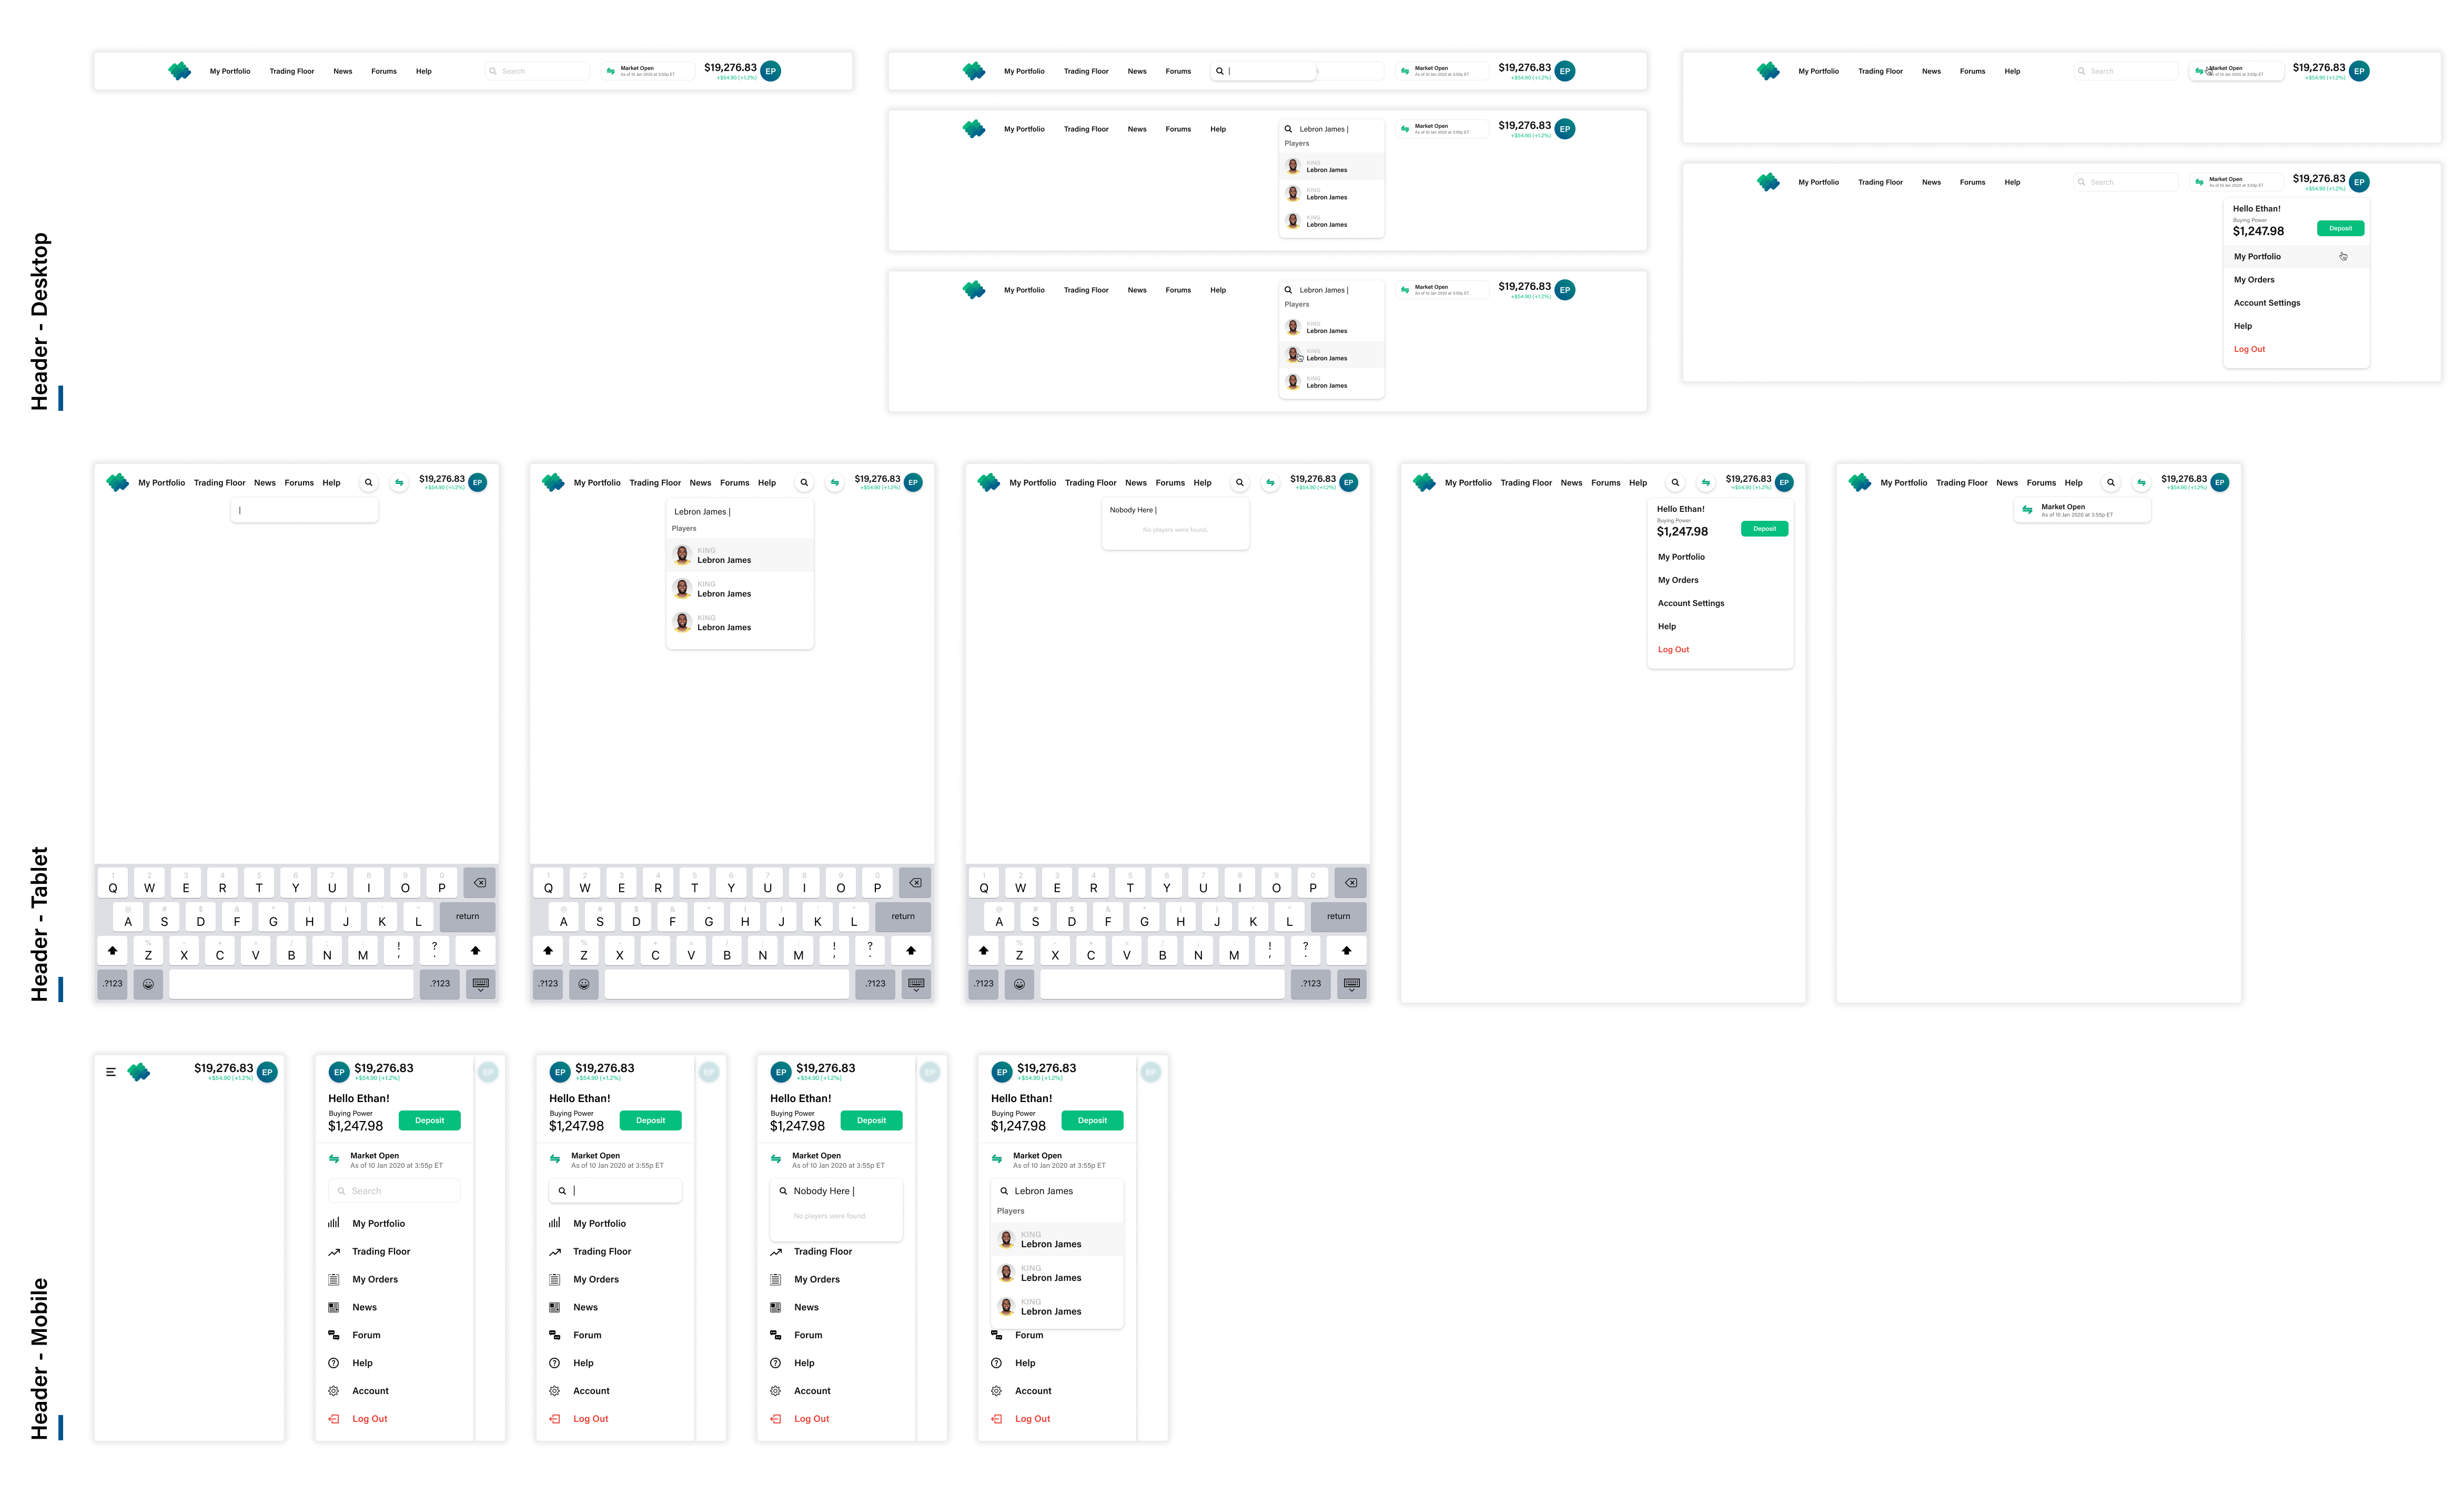Click the logo beside the mobile hamburger icon
Viewport: 2464px width, 1505px height.
point(139,1072)
